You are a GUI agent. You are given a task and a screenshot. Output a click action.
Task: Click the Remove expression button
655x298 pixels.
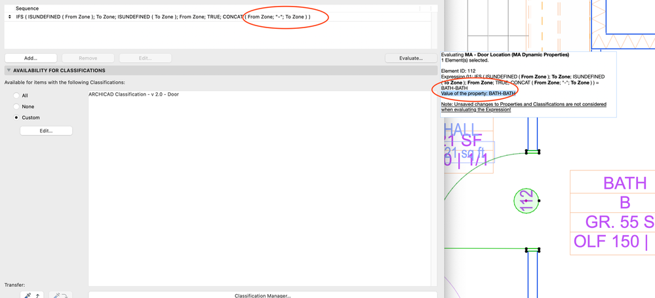coord(88,58)
